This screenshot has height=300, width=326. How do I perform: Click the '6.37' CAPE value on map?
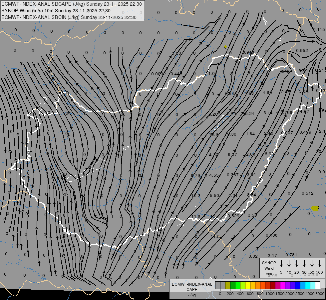click(232, 154)
